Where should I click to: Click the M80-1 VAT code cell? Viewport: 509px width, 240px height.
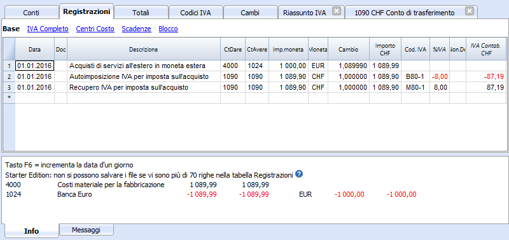(x=415, y=87)
